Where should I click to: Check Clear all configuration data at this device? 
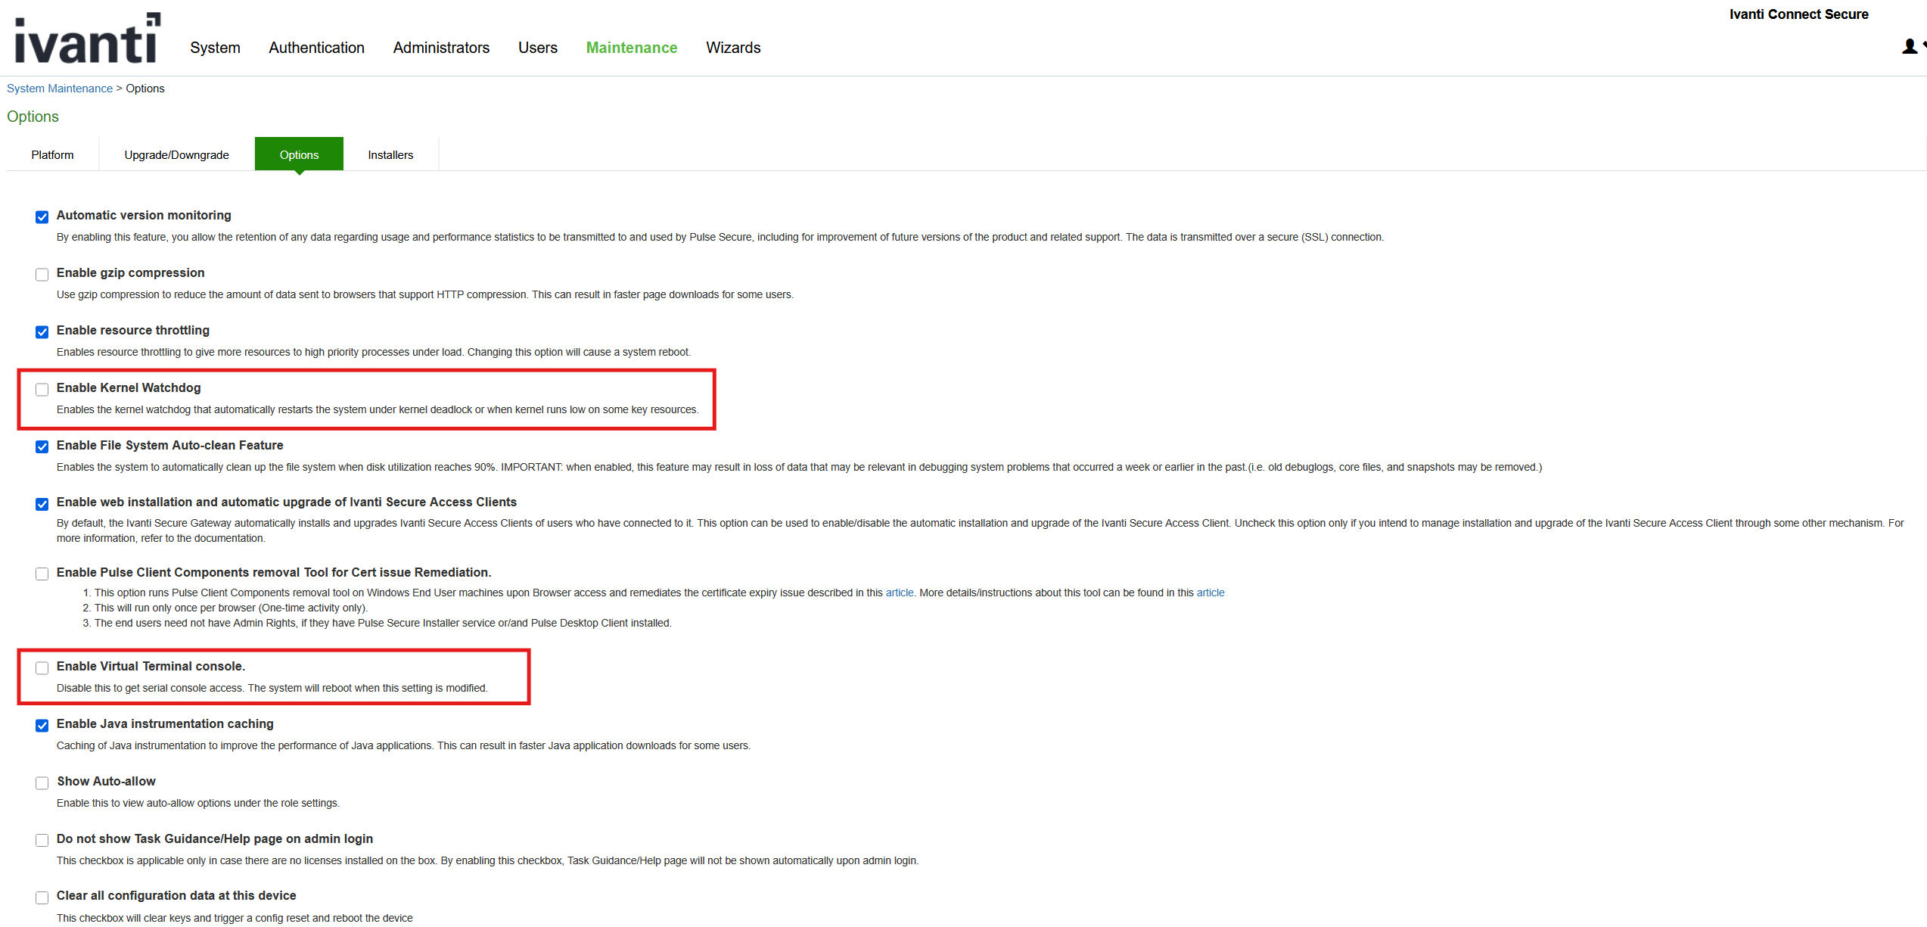(x=42, y=897)
